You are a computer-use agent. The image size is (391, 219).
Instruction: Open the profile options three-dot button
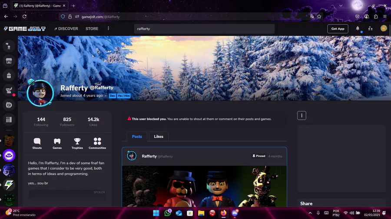click(x=302, y=116)
